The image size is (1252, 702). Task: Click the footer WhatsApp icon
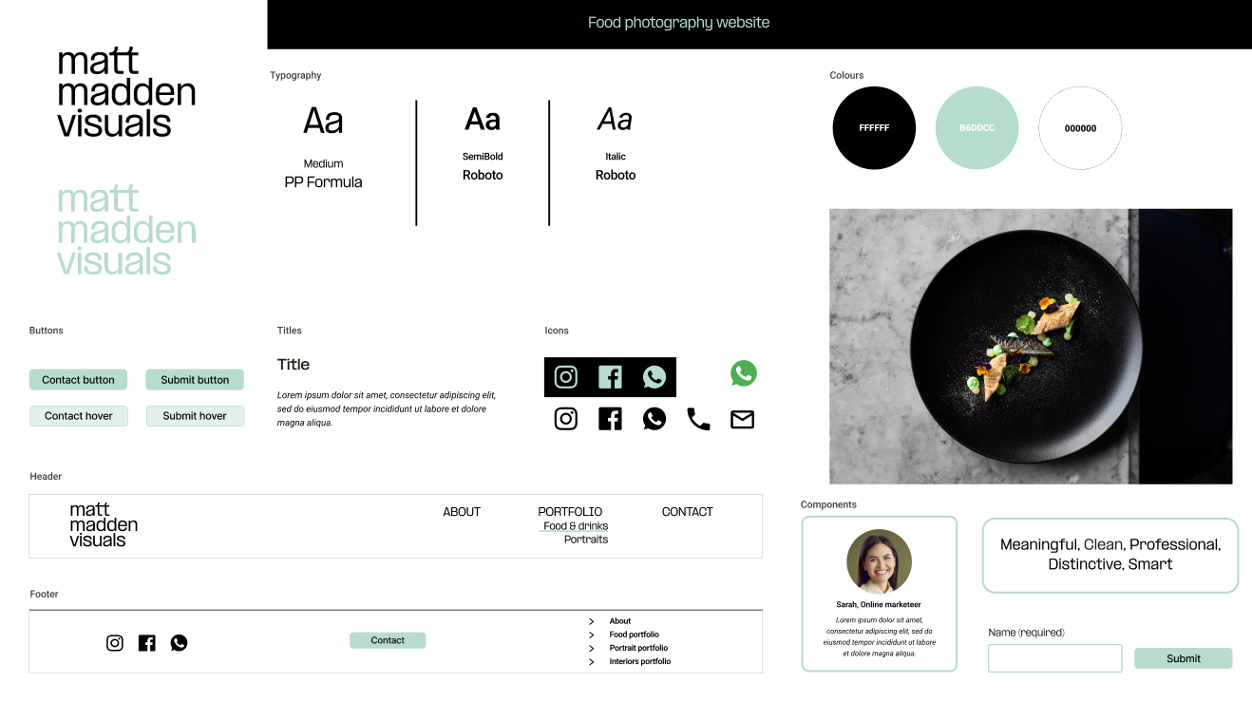[x=179, y=643]
